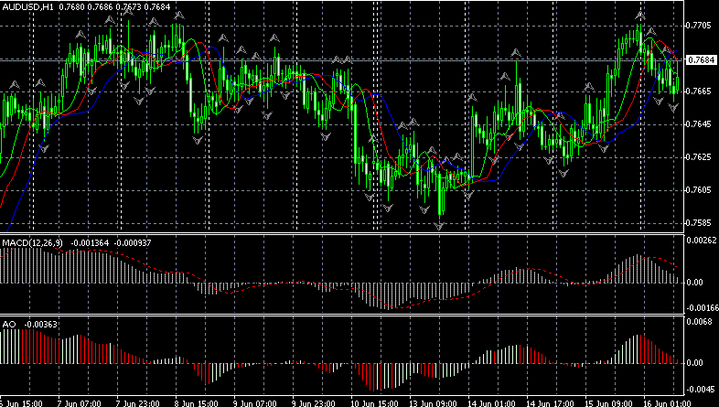The image size is (719, 407).
Task: Click the AO indicator label
Action: point(9,325)
